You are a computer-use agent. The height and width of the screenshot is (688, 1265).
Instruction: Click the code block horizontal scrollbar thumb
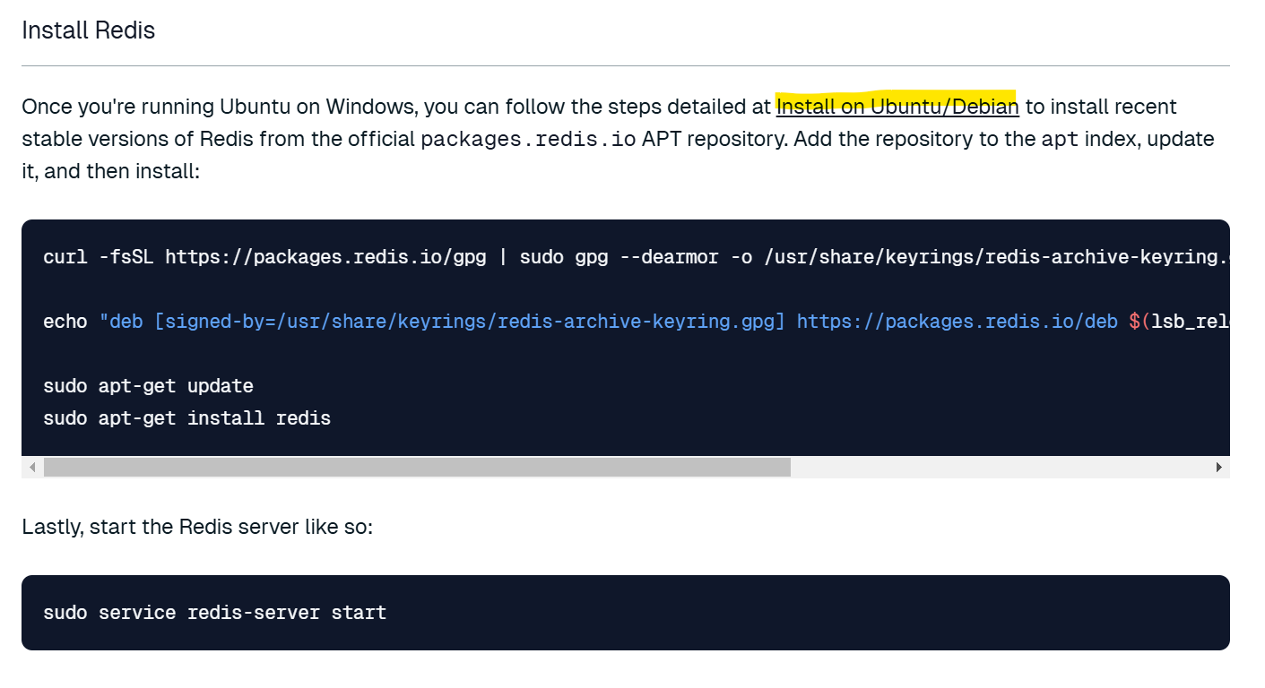(417, 467)
